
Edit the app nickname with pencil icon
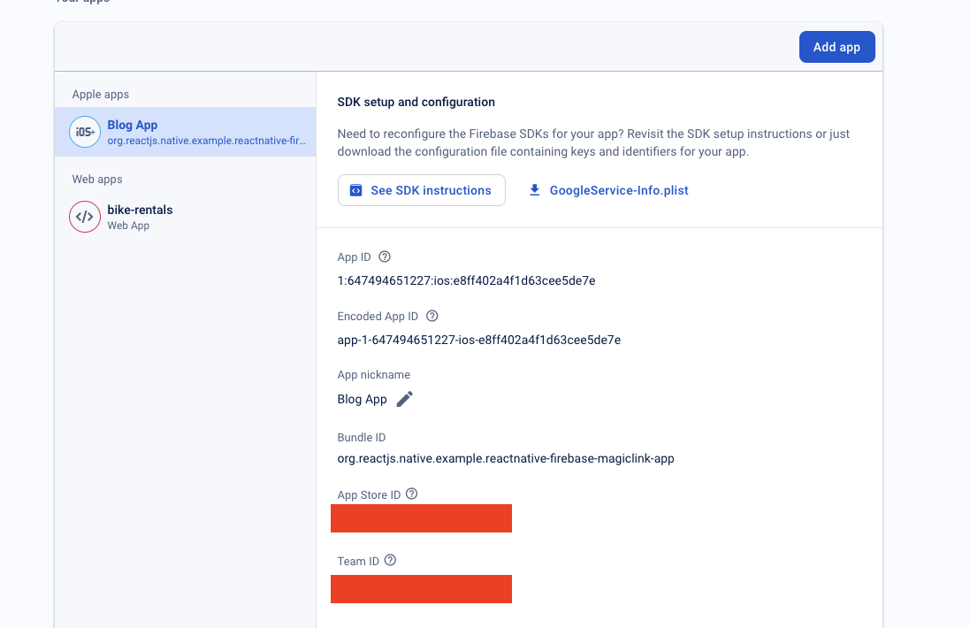pos(405,399)
